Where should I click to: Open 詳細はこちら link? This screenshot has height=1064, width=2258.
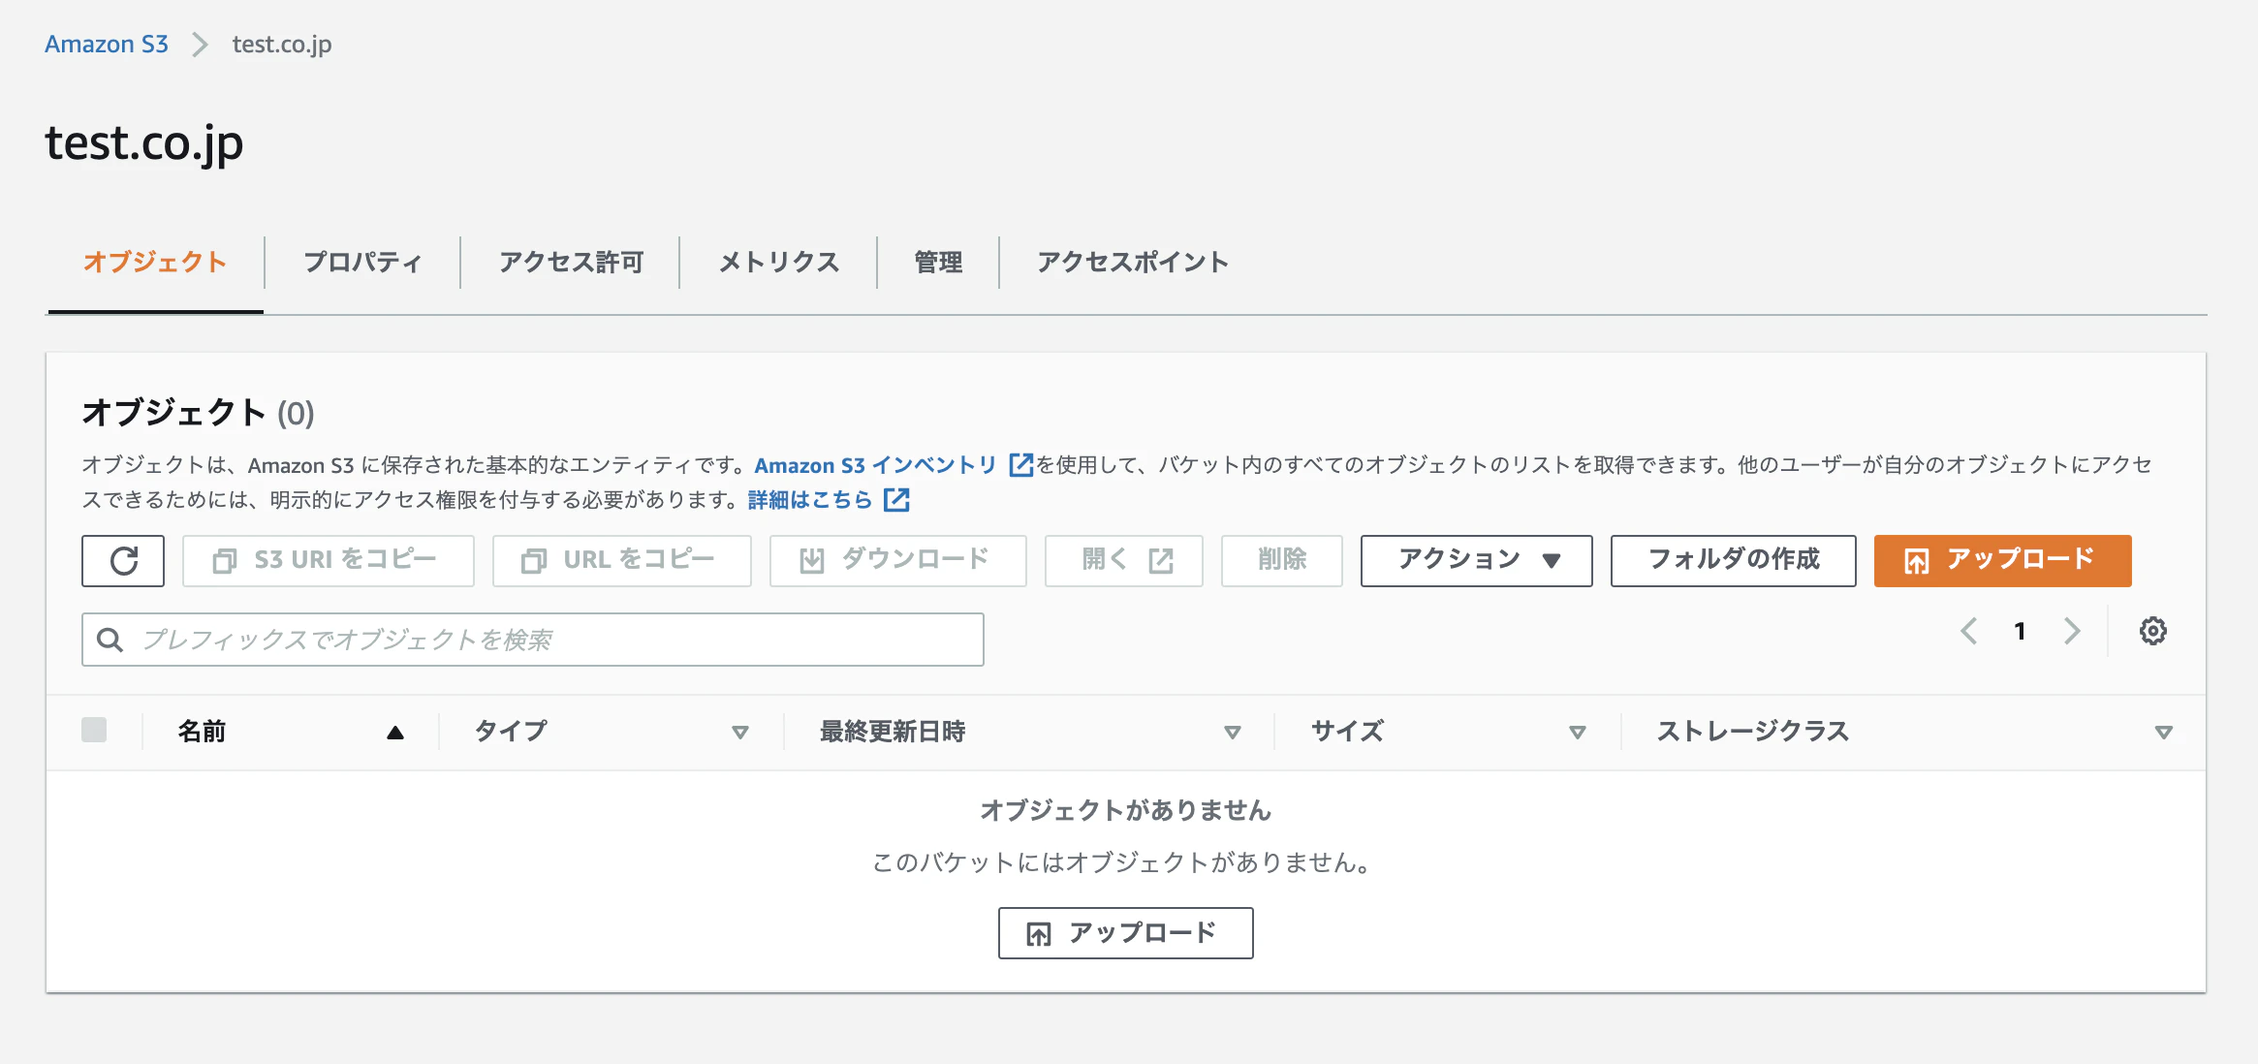click(810, 500)
